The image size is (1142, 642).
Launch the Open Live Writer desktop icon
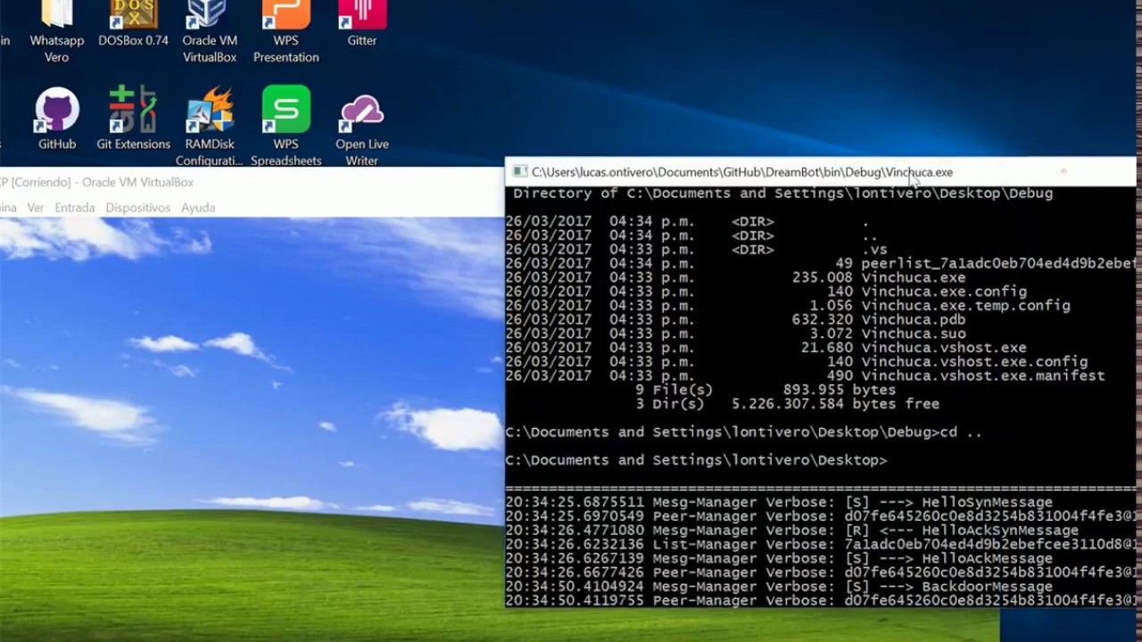[362, 127]
